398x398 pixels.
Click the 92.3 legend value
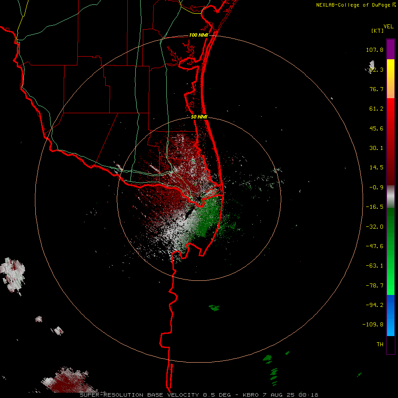376,69
